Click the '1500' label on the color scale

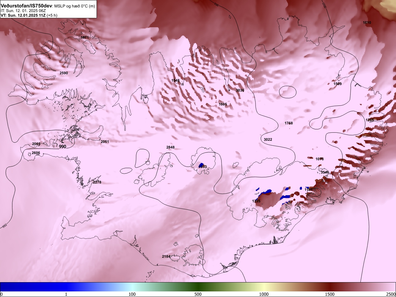[x=330, y=294]
